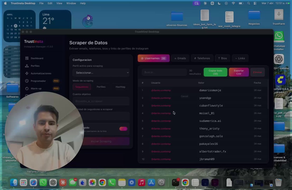Click the results list scrollbar
292x190 pixels.
tap(268, 98)
